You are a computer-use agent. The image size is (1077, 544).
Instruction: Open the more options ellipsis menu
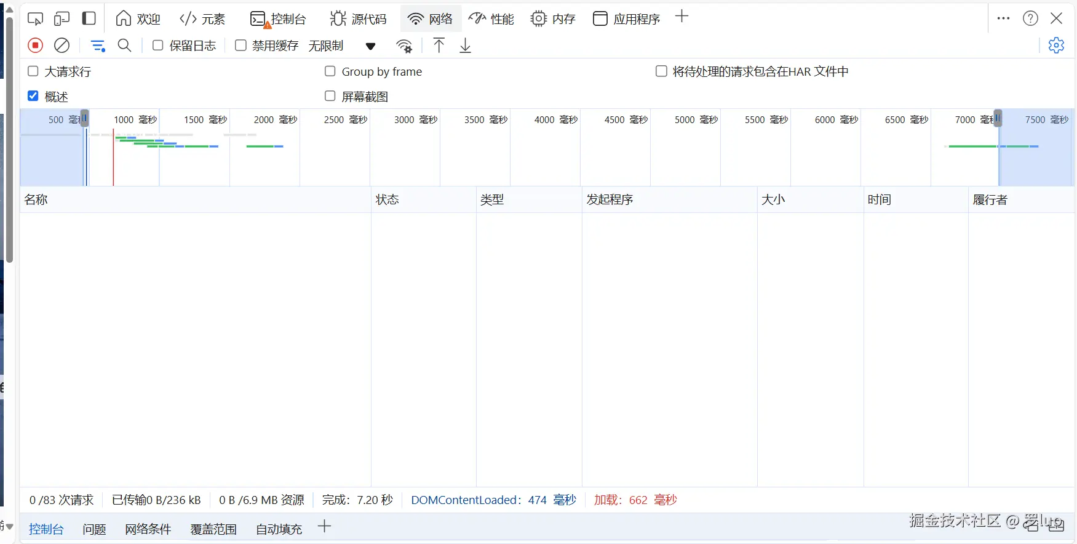pos(1003,18)
